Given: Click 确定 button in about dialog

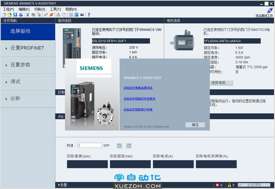Looking at the screenshot, I should point(195,125).
